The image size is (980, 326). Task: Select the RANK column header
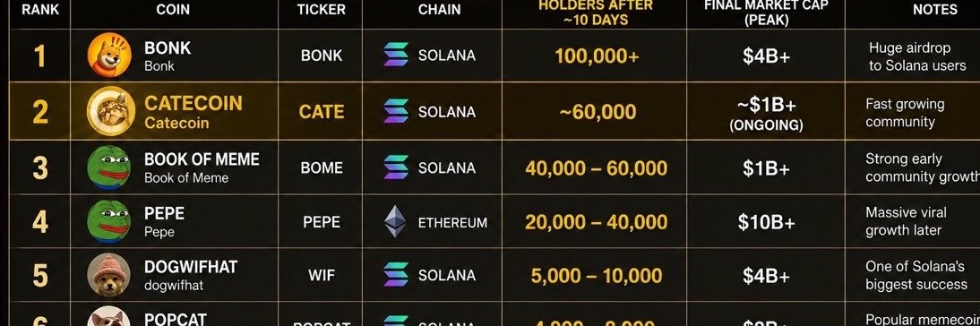(x=40, y=10)
